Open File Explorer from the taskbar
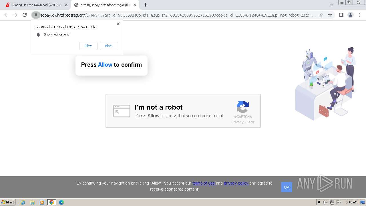Image resolution: width=366 pixels, height=206 pixels. click(32, 202)
